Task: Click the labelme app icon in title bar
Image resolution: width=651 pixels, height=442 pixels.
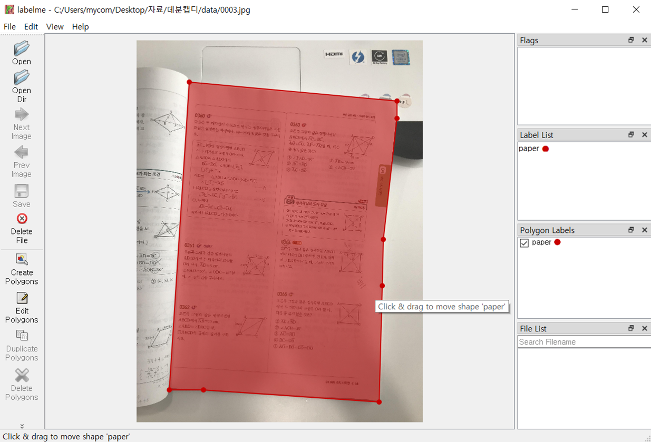Action: [9, 9]
